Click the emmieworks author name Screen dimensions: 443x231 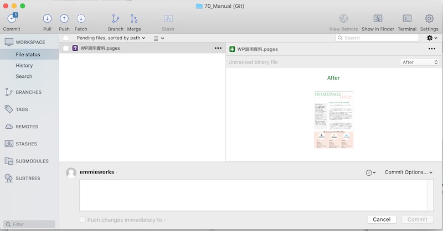pos(97,172)
